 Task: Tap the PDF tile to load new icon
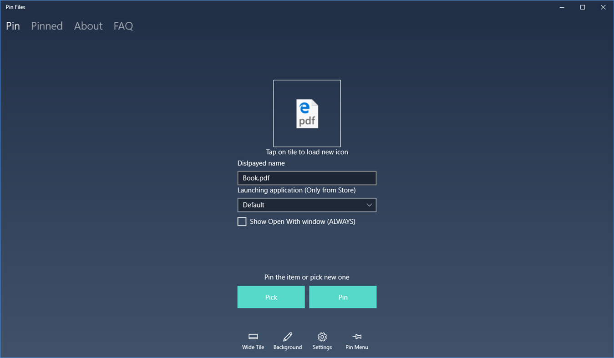[x=307, y=113]
